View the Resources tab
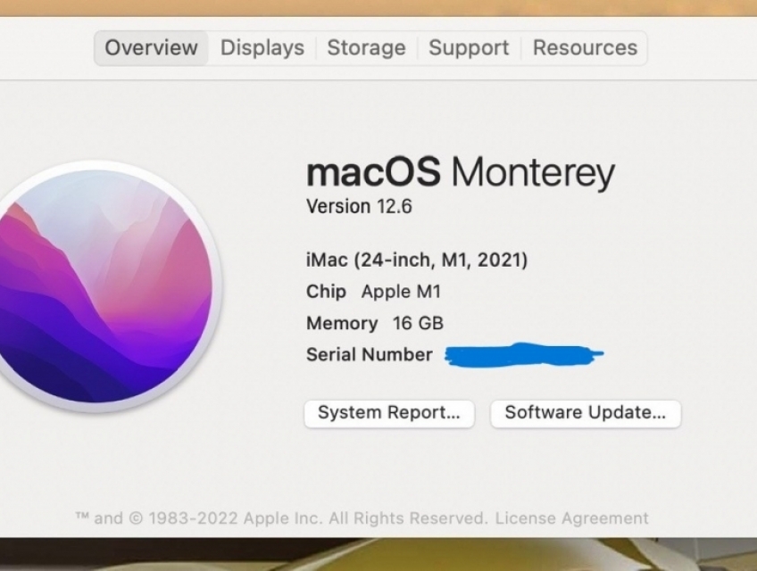The height and width of the screenshot is (571, 757). [x=585, y=48]
